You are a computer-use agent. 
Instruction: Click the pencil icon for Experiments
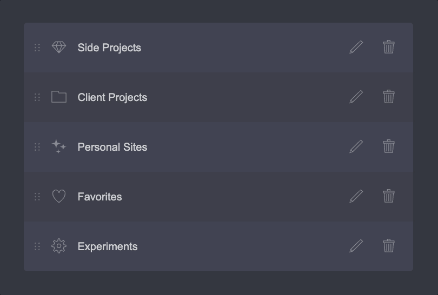tap(356, 246)
